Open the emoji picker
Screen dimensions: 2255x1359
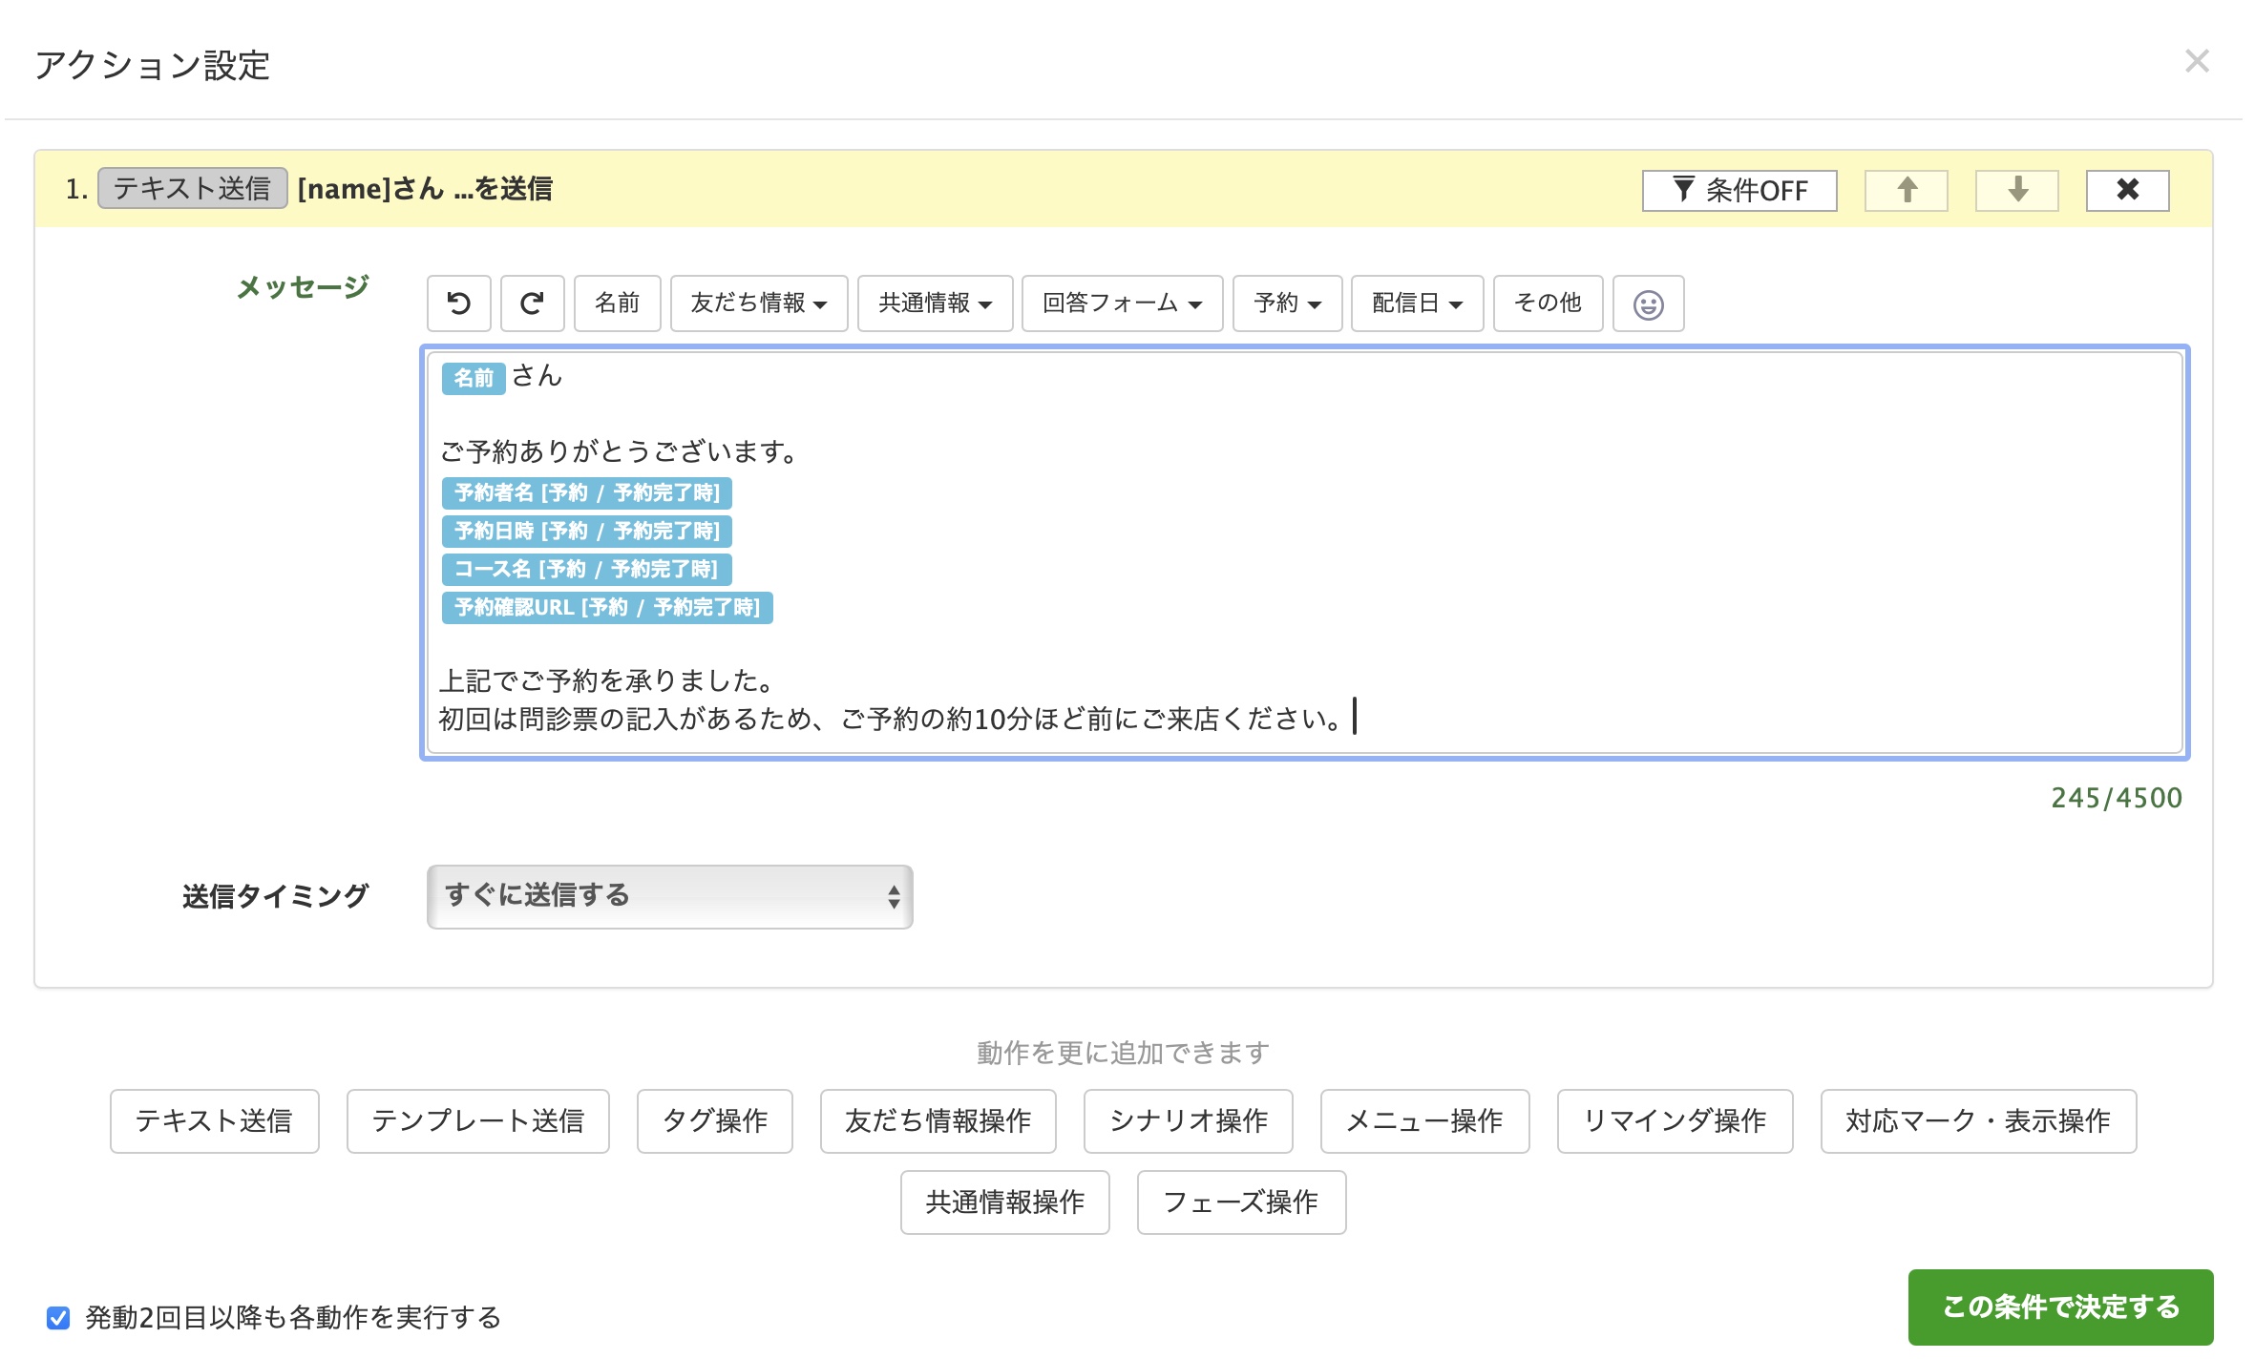tap(1648, 303)
